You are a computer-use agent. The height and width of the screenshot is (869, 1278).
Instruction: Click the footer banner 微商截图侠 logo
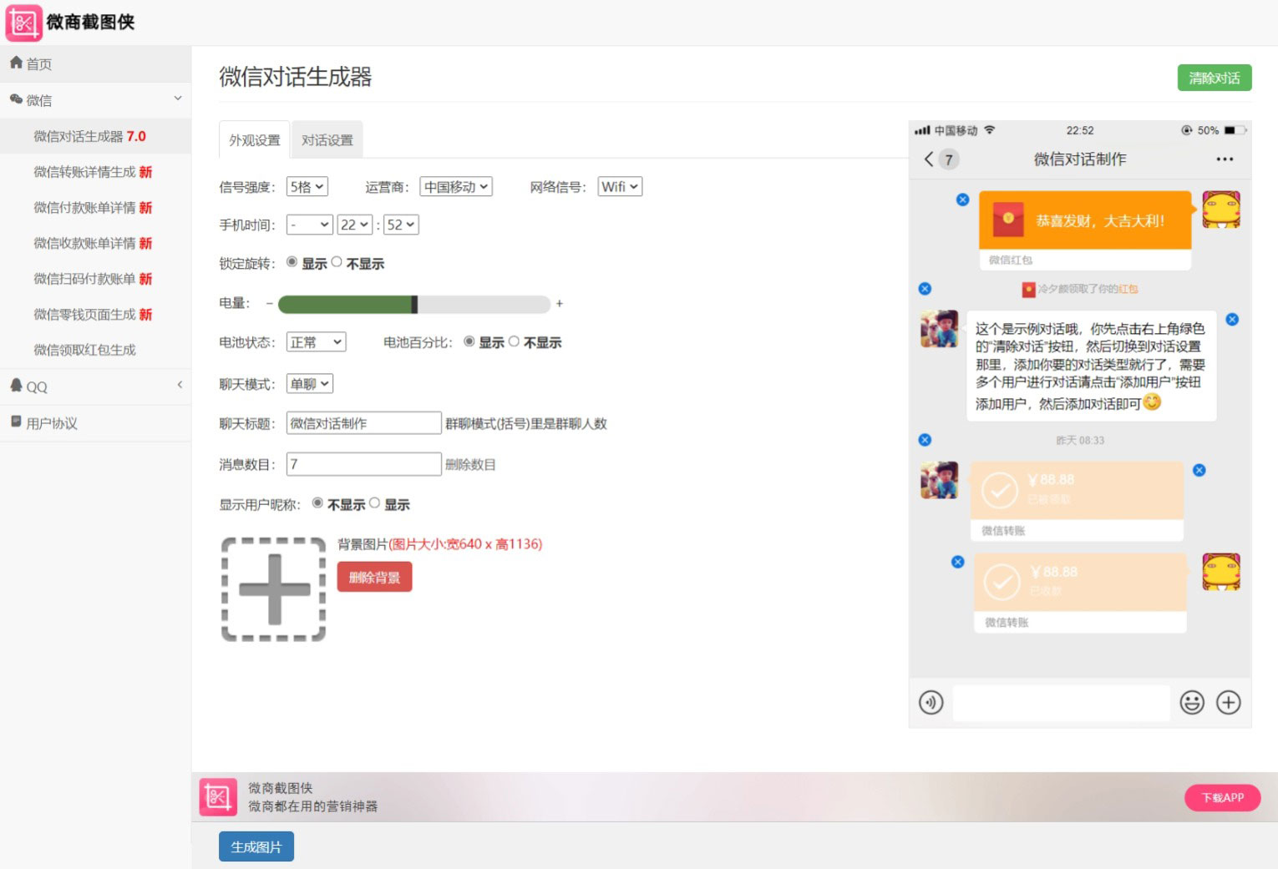pos(218,796)
